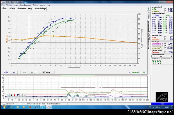Click the yellow multiplier point at 11 ms
The image size is (174, 115).
65,37
